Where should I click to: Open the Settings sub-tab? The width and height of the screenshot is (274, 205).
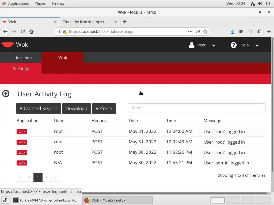21,69
